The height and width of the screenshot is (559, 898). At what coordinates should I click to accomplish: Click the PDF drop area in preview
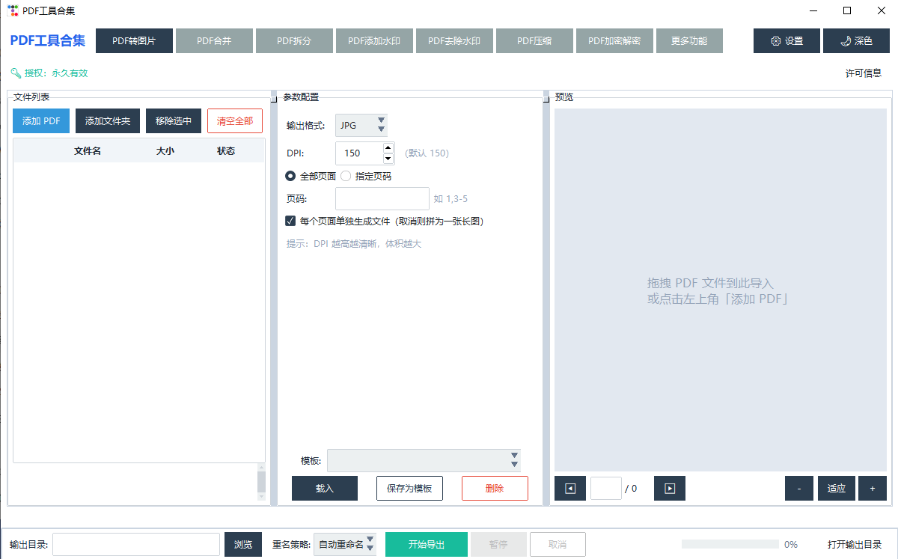coord(721,290)
